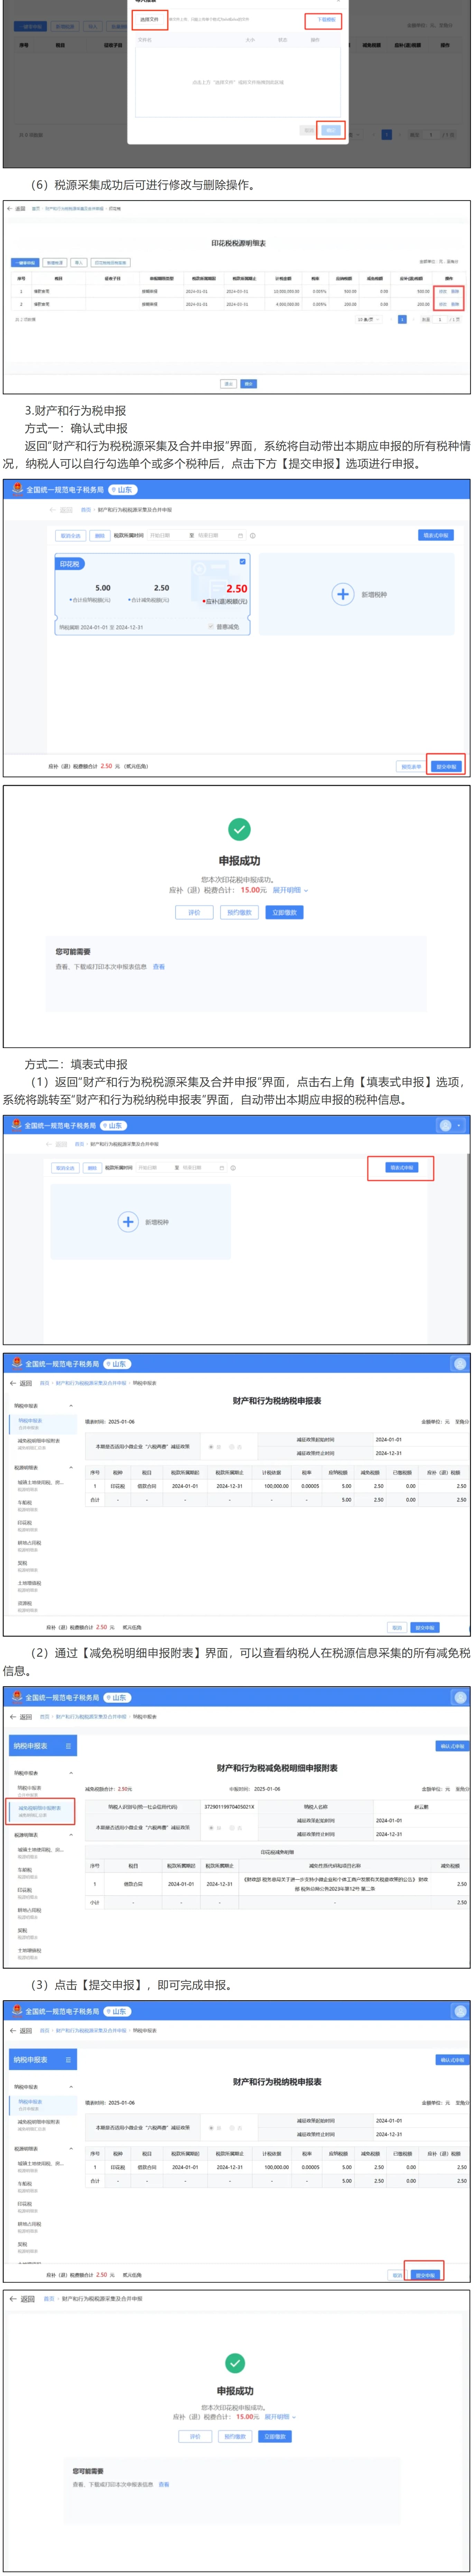Open highlighted 减免税明细申报附表 sidebar item
This screenshot has width=473, height=2576.
tap(40, 1810)
